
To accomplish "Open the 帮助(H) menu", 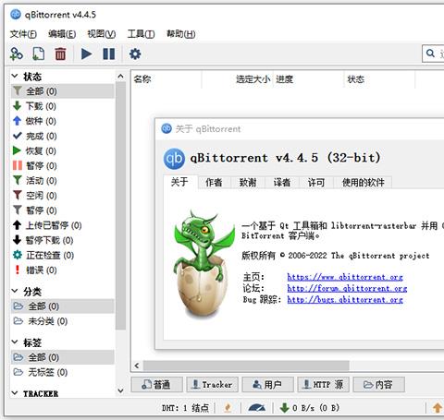I will click(181, 34).
